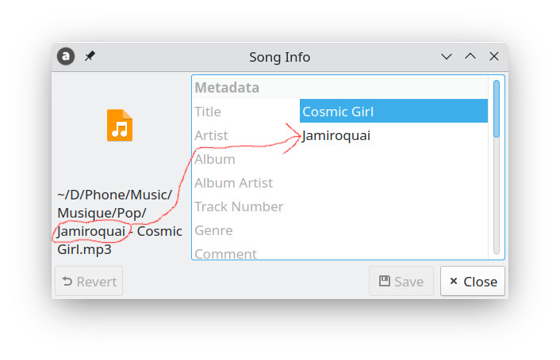Click the Close button at bottom
The image size is (560, 360).
[x=473, y=282]
